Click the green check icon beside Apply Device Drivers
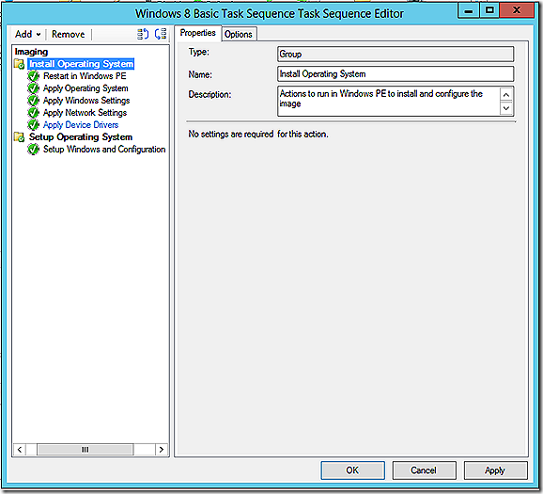 [34, 124]
